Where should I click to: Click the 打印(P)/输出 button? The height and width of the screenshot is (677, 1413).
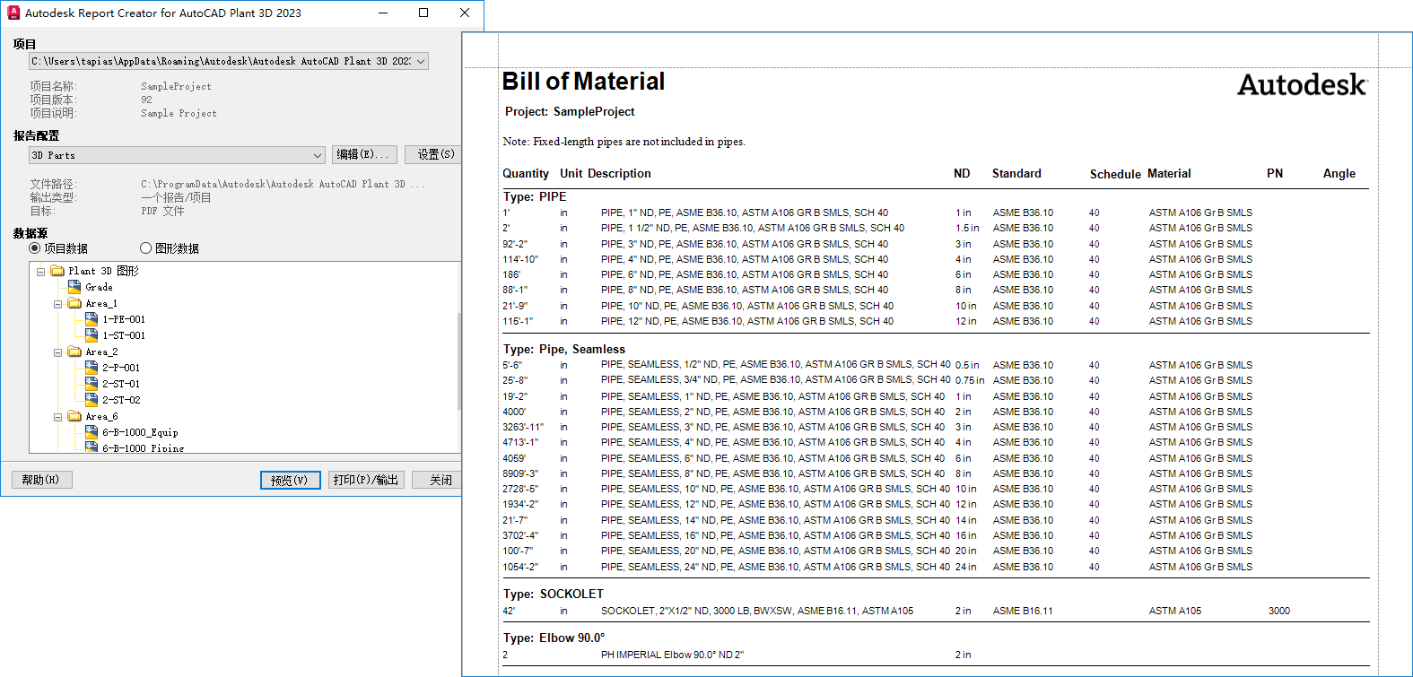tap(366, 480)
